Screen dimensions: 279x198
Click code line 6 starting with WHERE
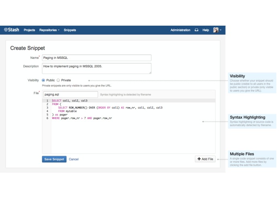[82, 118]
